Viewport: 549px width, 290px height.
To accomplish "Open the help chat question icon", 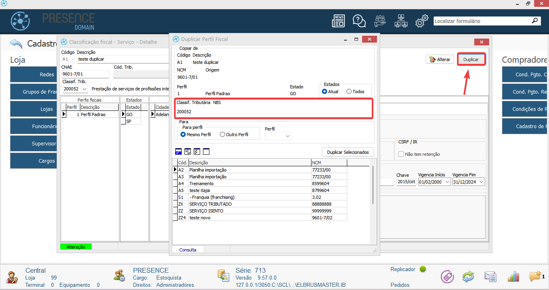I will (x=358, y=21).
